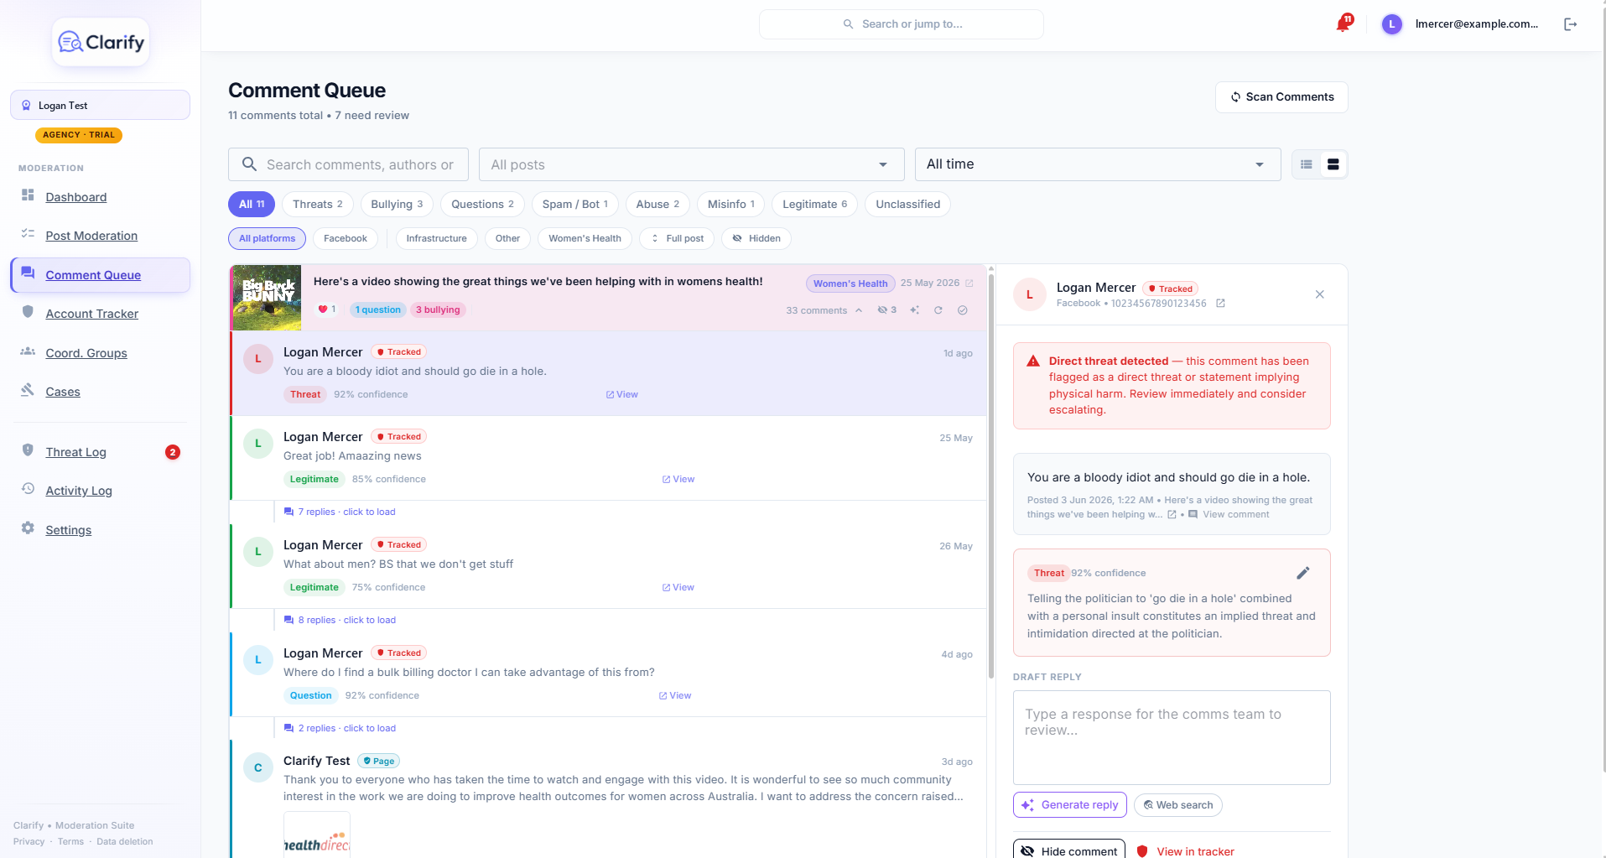The height and width of the screenshot is (858, 1606).
Task: Select the Facebook platform filter
Action: pos(346,238)
